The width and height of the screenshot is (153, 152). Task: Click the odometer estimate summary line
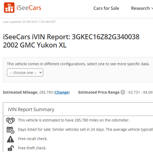coord(74,120)
